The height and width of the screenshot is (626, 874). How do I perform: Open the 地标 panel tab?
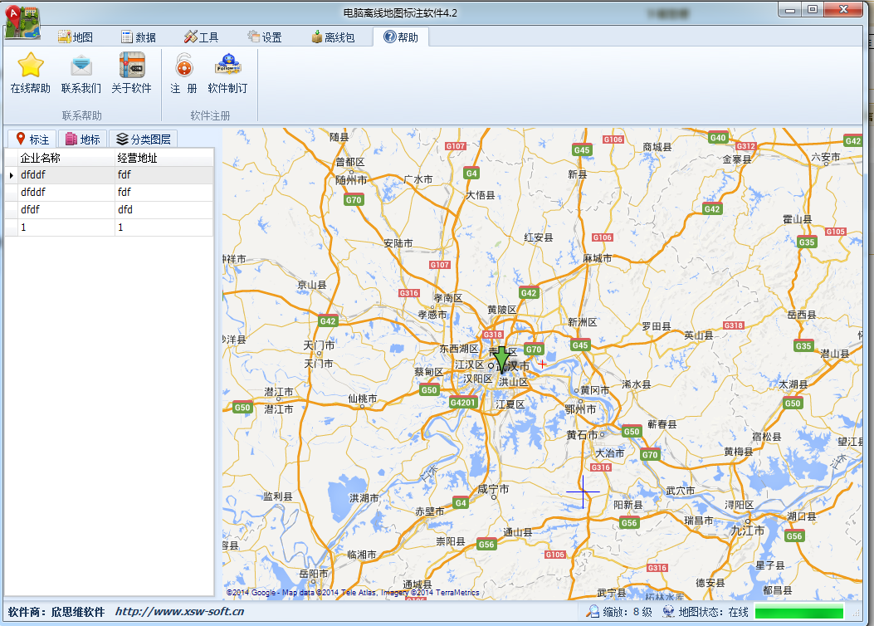(83, 139)
